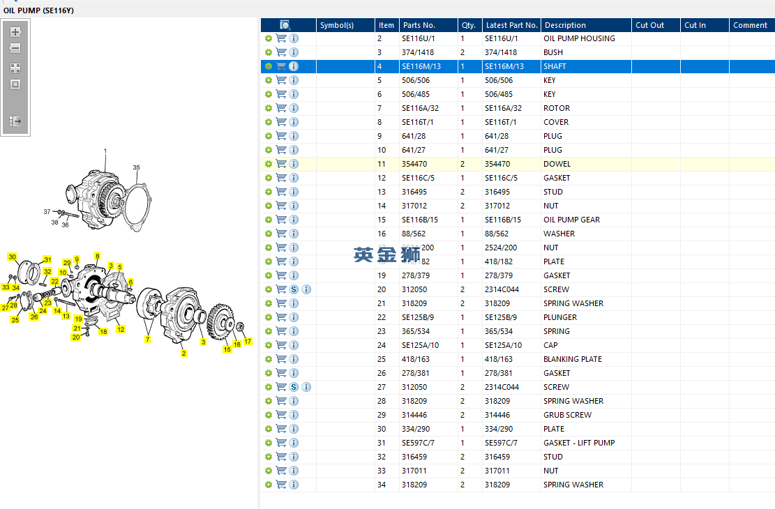The image size is (775, 509).
Task: Click the four-squares grid icon in diagram toolbar
Action: [x=15, y=68]
